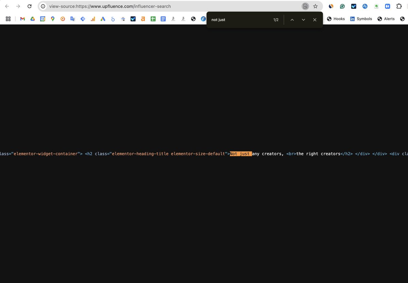Open the Extensions puzzle menu
The image size is (408, 283).
click(x=399, y=6)
